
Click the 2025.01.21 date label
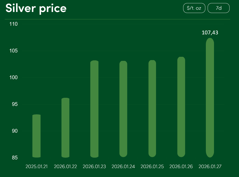click(x=37, y=167)
